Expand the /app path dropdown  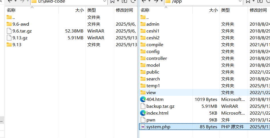click(x=240, y=1)
